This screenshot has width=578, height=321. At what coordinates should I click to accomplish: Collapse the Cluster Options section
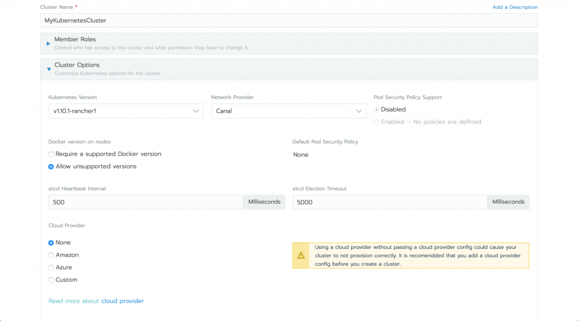pyautogui.click(x=49, y=69)
